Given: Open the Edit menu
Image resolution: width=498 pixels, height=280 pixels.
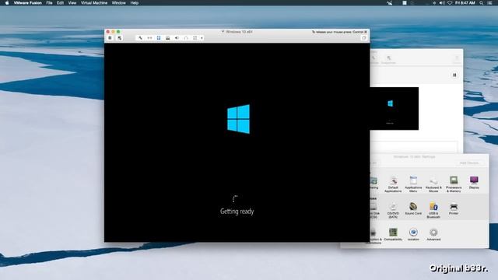Looking at the screenshot, I should (60, 3).
